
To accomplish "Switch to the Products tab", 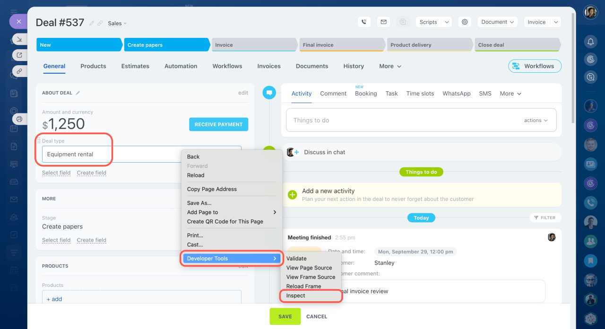I will click(93, 66).
